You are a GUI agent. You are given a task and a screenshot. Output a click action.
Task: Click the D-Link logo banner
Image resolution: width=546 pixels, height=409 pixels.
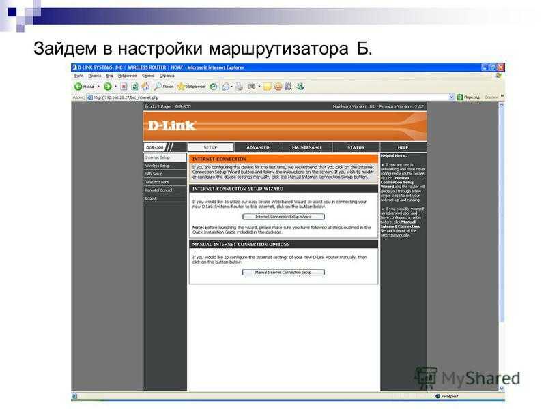click(285, 126)
